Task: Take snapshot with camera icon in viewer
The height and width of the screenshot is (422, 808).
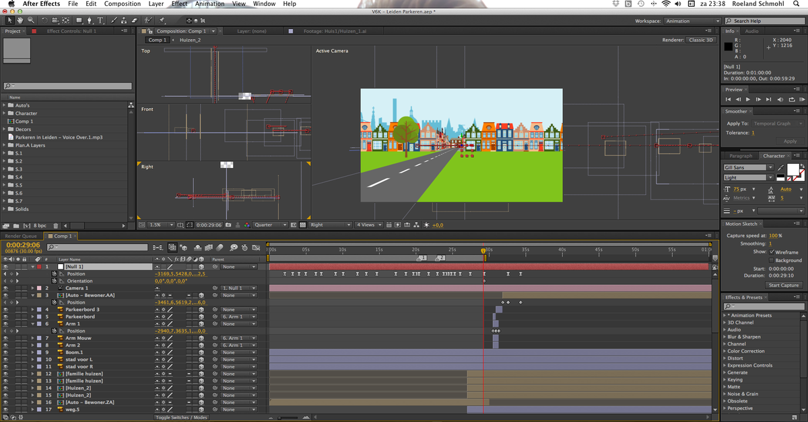Action: click(228, 224)
